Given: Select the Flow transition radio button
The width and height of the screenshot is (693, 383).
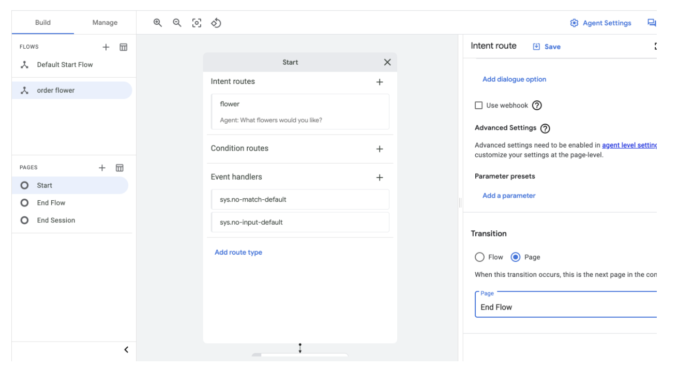Looking at the screenshot, I should coord(479,257).
